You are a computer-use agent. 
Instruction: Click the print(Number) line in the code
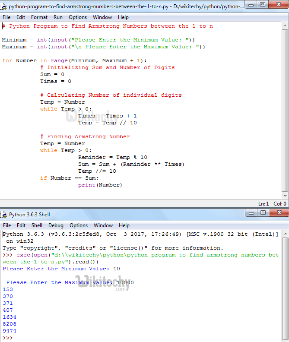pyautogui.click(x=100, y=185)
